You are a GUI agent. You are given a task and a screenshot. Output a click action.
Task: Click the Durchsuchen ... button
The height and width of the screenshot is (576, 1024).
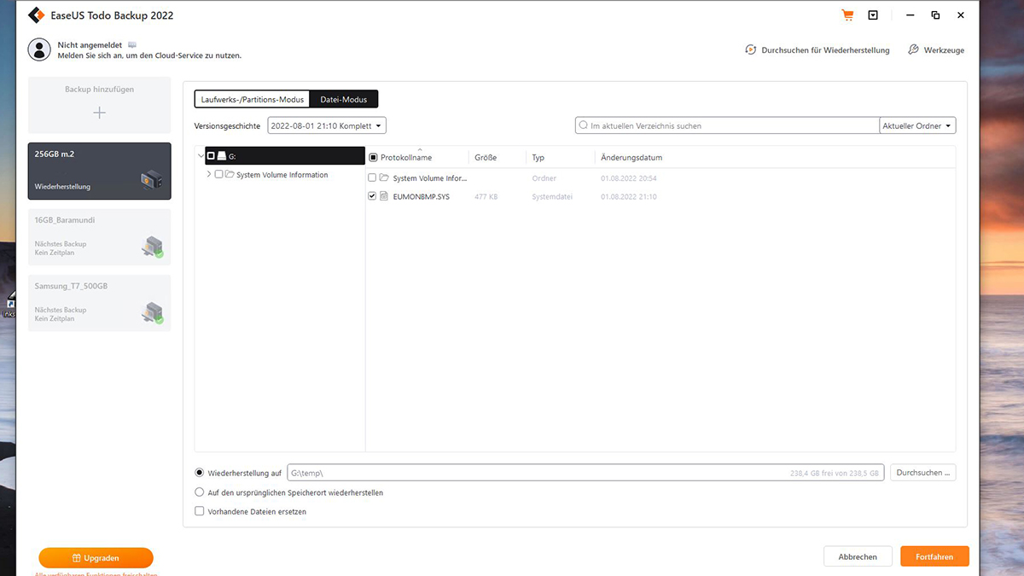(923, 472)
